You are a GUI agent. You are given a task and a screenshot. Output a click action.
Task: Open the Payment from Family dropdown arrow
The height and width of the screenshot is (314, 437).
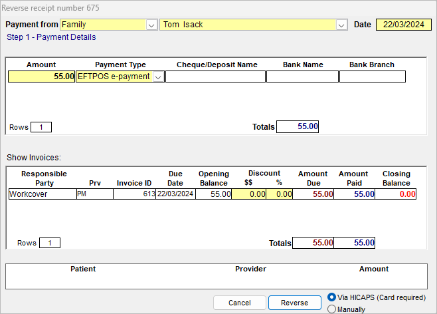[x=151, y=25]
